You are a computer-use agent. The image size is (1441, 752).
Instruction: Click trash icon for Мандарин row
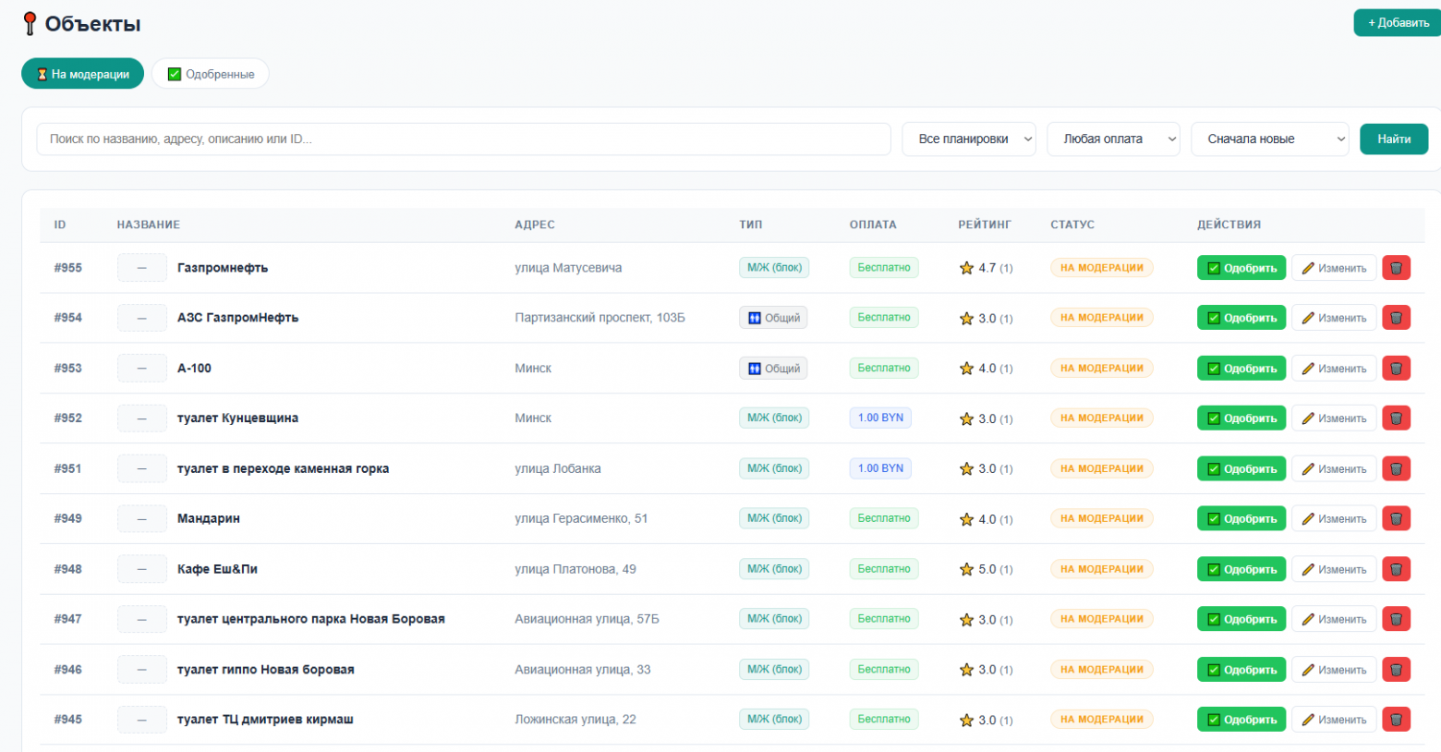point(1396,518)
